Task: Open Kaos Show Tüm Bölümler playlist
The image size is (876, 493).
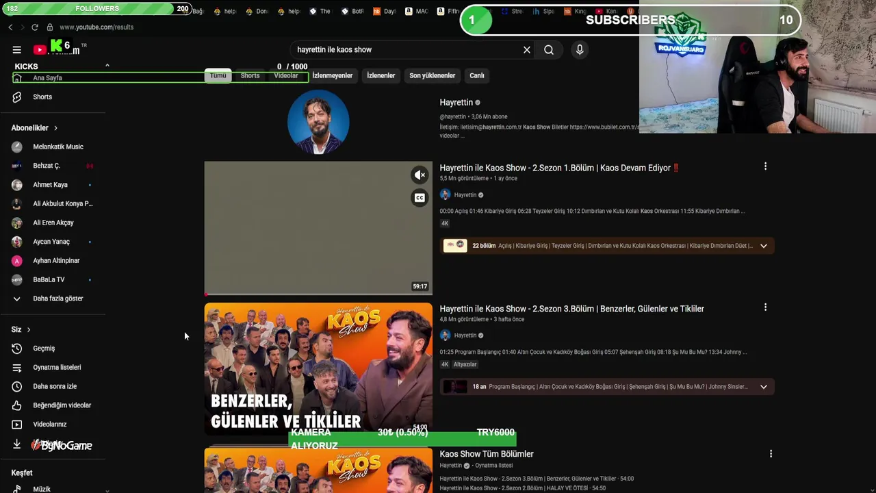Action: point(487,454)
